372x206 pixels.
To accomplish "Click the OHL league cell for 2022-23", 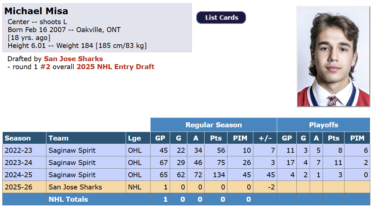I will (x=135, y=150).
